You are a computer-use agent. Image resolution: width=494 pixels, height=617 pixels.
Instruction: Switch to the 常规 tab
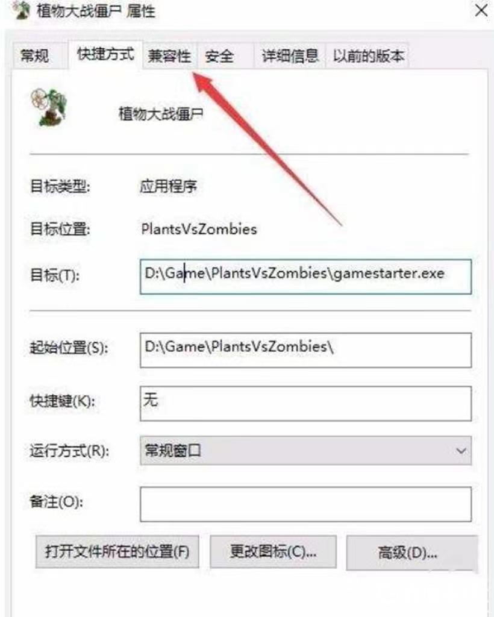tap(35, 56)
